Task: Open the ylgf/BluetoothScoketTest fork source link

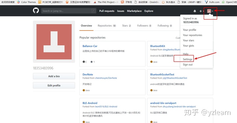Action: [175, 78]
